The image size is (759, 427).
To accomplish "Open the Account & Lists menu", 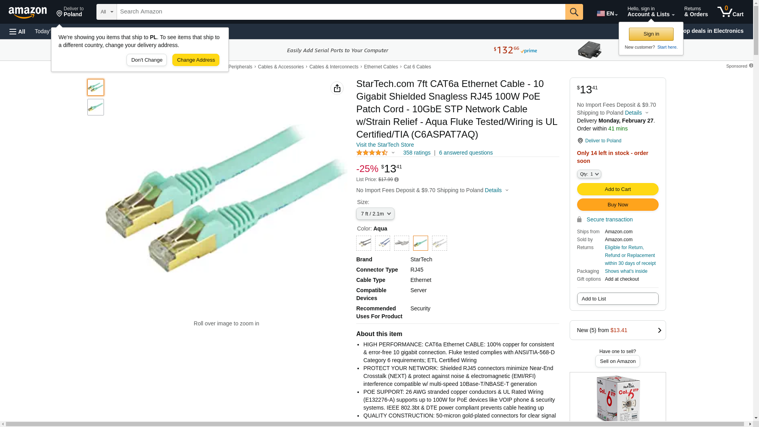I will (651, 12).
